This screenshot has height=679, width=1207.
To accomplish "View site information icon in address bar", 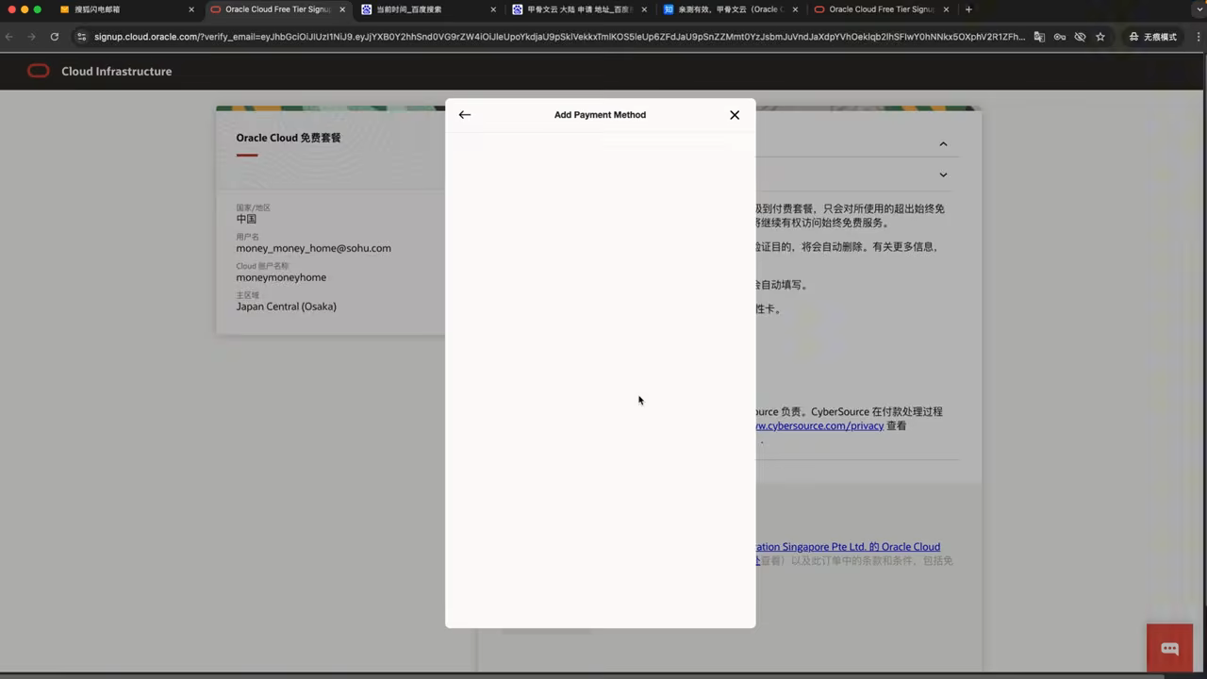I will click(81, 37).
